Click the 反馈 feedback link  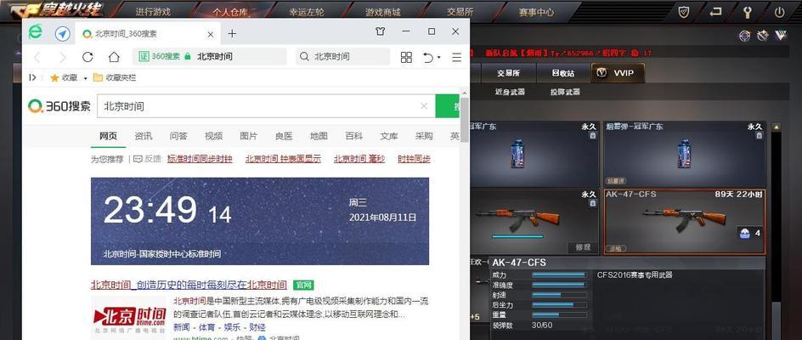pyautogui.click(x=148, y=159)
